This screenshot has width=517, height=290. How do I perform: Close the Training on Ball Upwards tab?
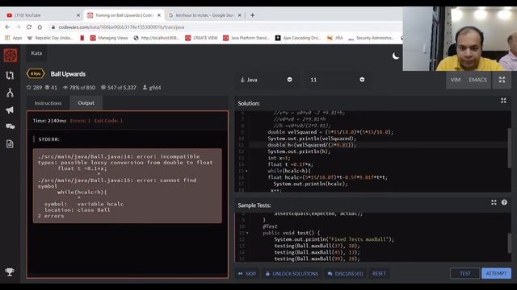159,15
